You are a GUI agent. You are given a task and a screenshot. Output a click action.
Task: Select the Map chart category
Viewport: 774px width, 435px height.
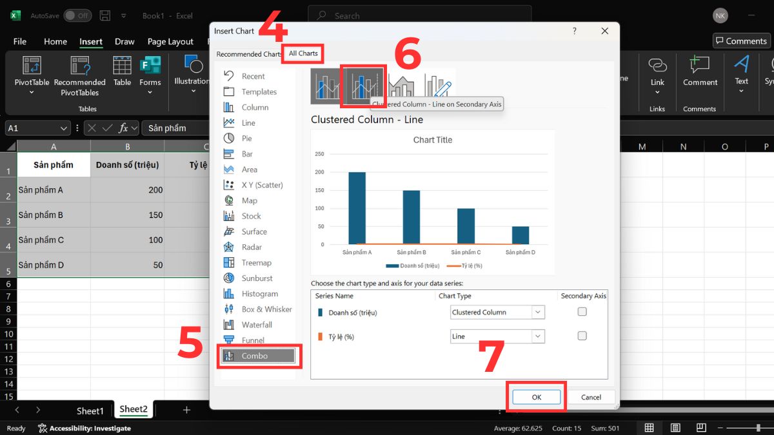249,200
